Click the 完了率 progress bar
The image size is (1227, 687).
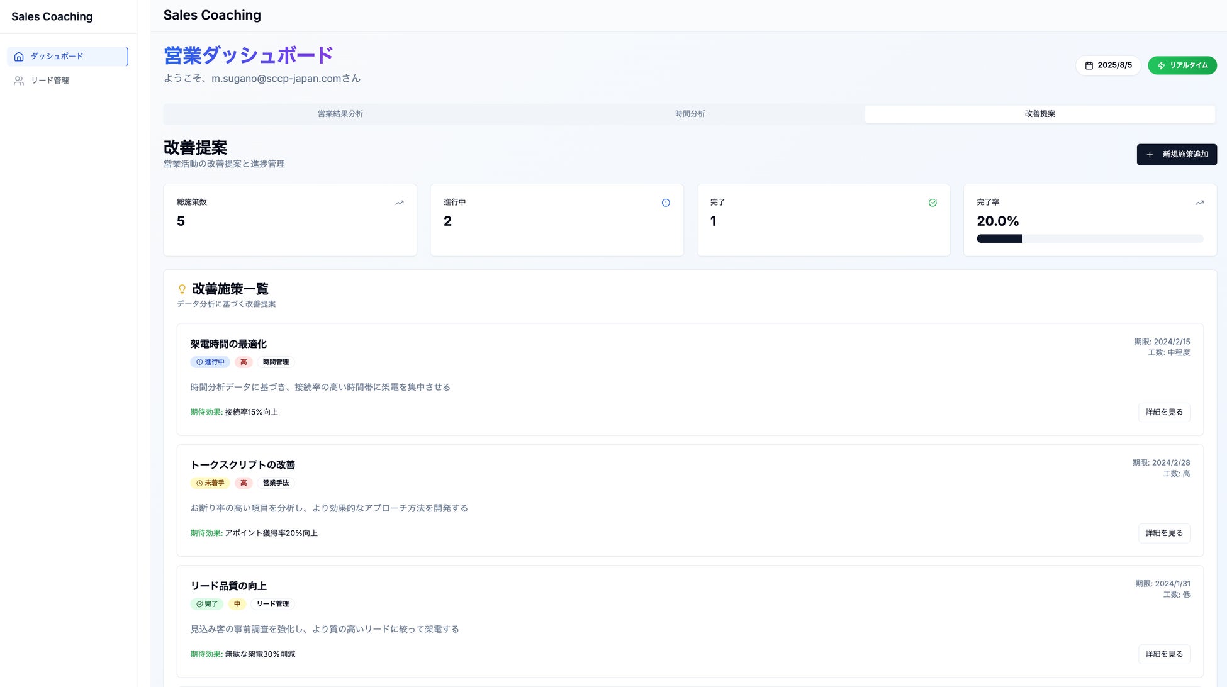pyautogui.click(x=1089, y=238)
